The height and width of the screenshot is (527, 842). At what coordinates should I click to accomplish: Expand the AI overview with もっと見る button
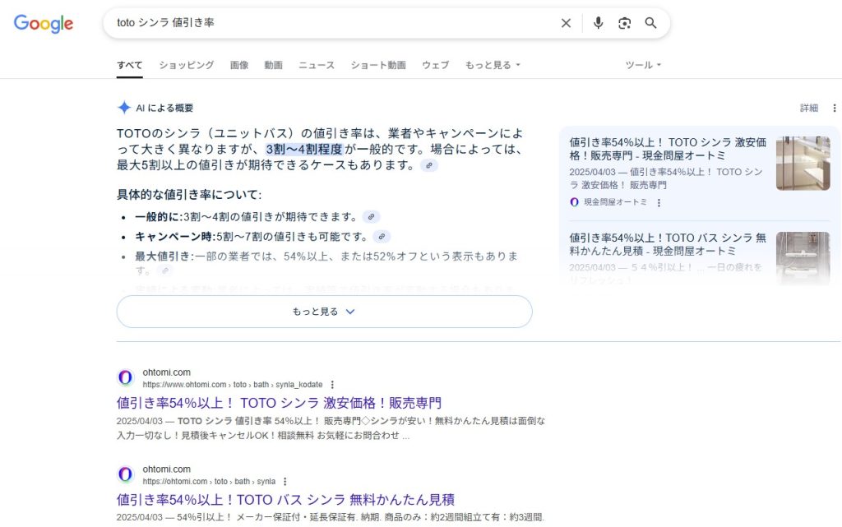(x=324, y=312)
